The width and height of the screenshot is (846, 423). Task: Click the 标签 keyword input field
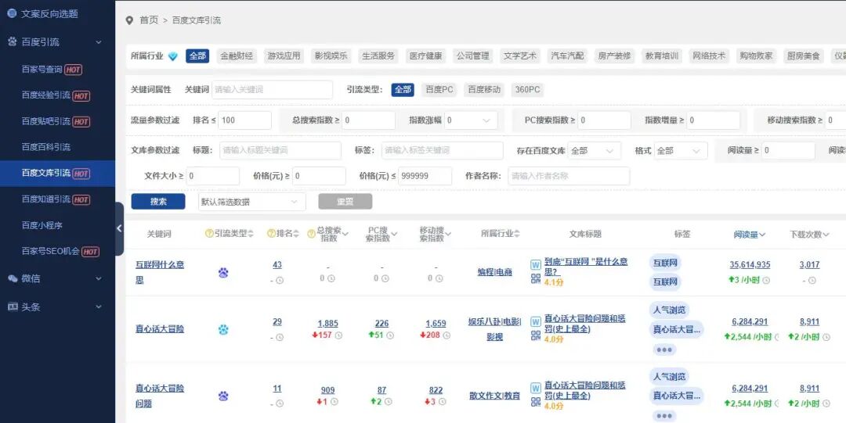(443, 151)
